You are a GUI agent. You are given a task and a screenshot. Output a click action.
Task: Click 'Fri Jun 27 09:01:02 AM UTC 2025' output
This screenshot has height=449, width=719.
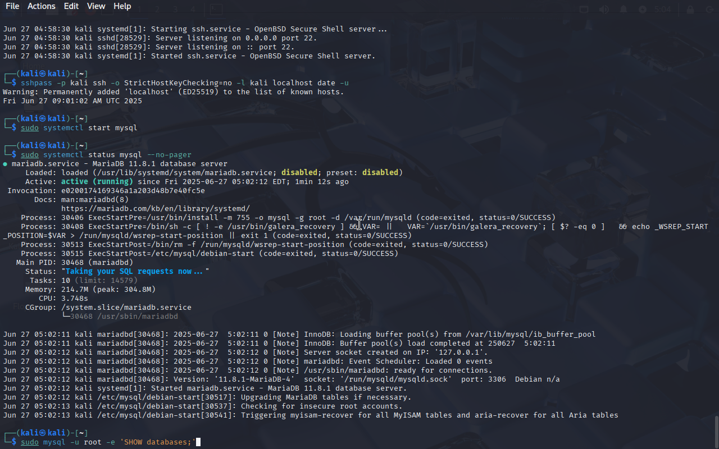click(x=72, y=101)
